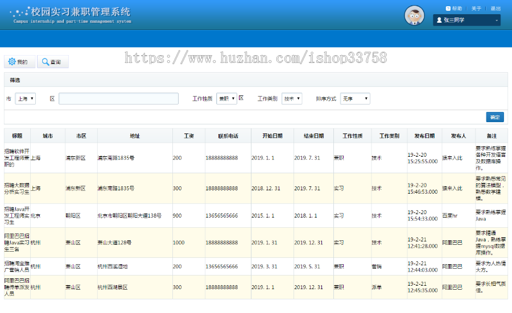Click the 帮助 help icon
The width and height of the screenshot is (512, 313).
(x=448, y=9)
